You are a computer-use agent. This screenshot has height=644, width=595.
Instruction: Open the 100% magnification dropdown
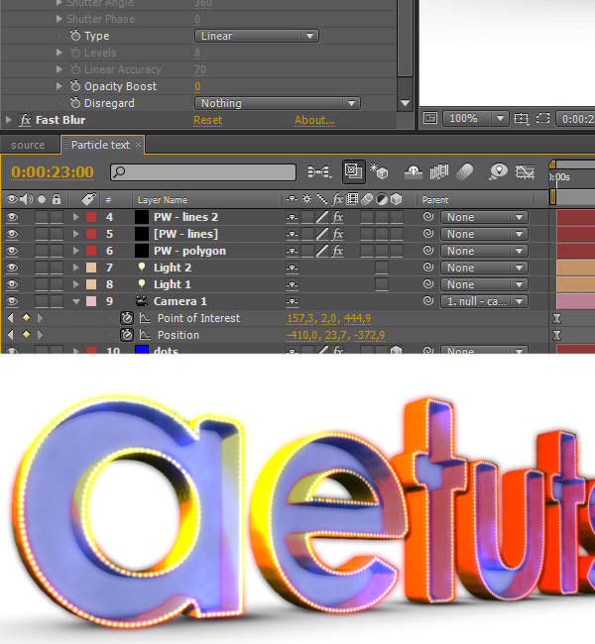[x=475, y=118]
